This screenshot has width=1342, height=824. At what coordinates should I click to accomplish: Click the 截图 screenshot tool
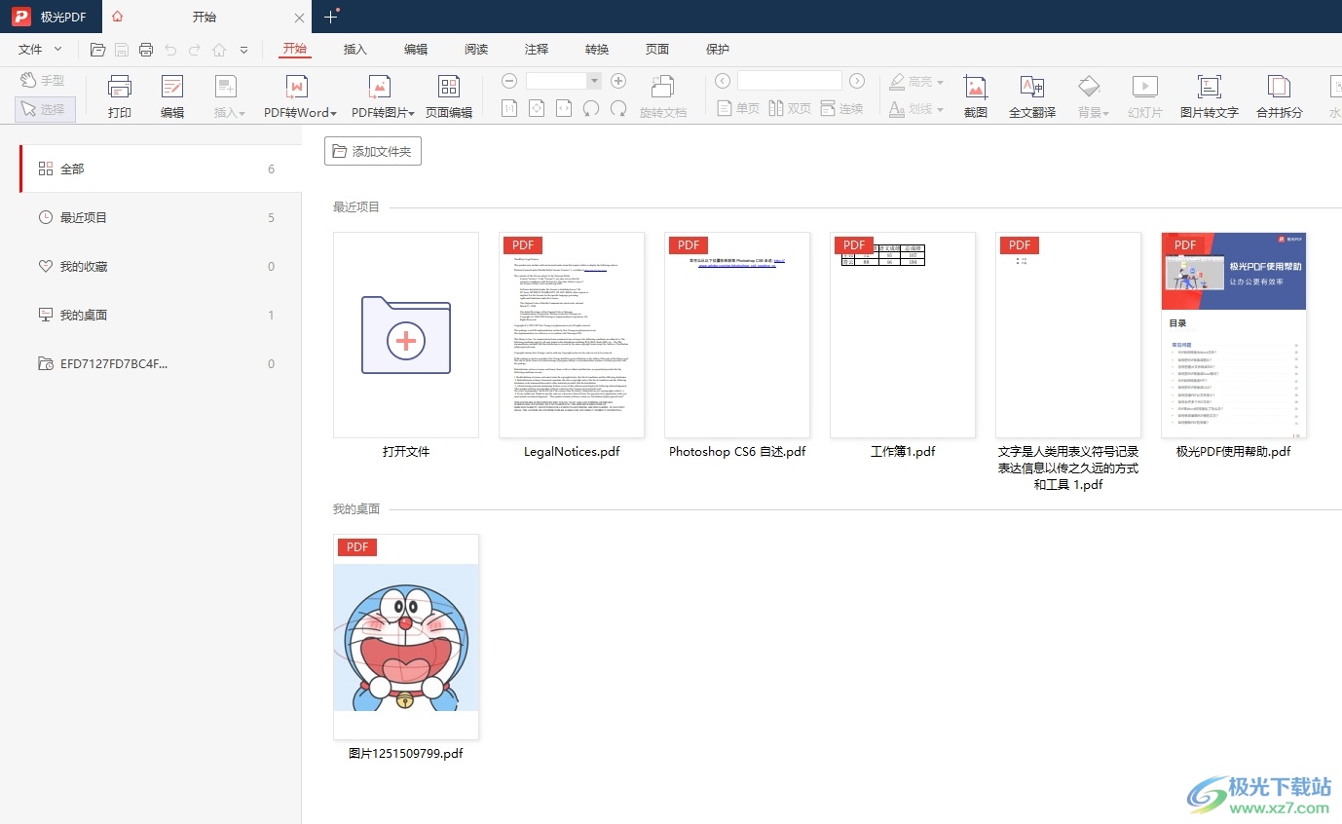976,97
